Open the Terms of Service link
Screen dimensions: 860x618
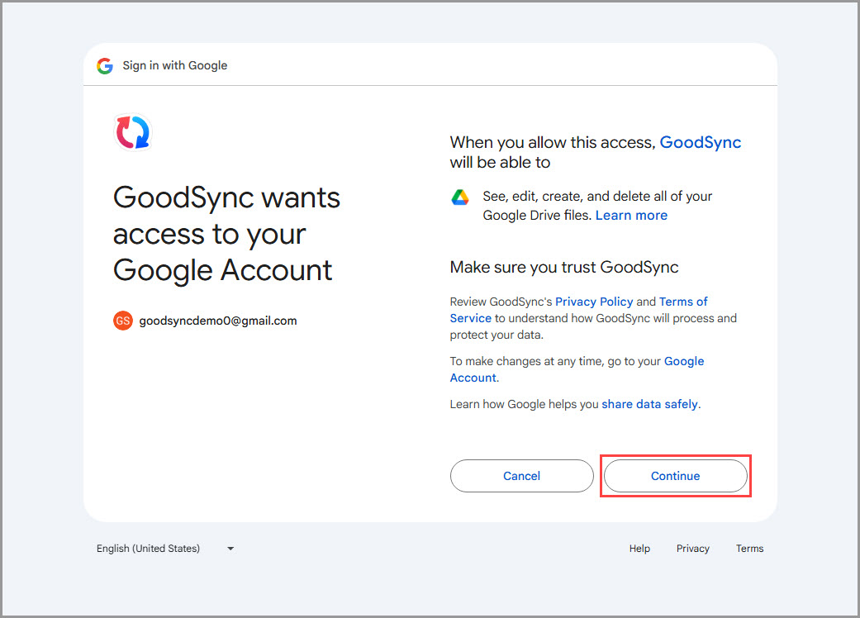[578, 310]
